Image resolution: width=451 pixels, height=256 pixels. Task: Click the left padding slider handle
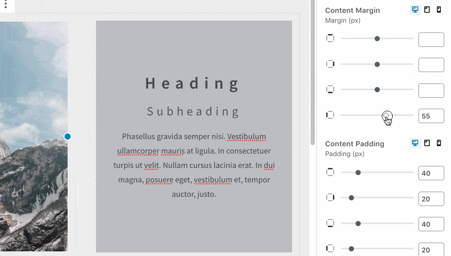point(351,249)
